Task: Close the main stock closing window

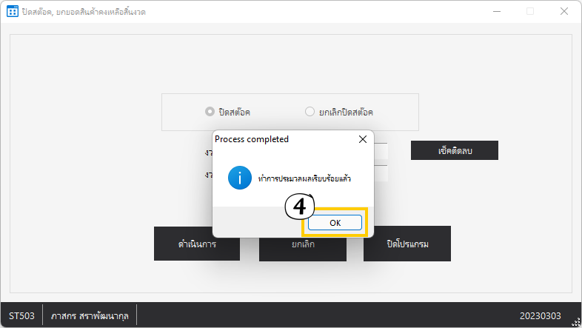Action: (x=564, y=12)
